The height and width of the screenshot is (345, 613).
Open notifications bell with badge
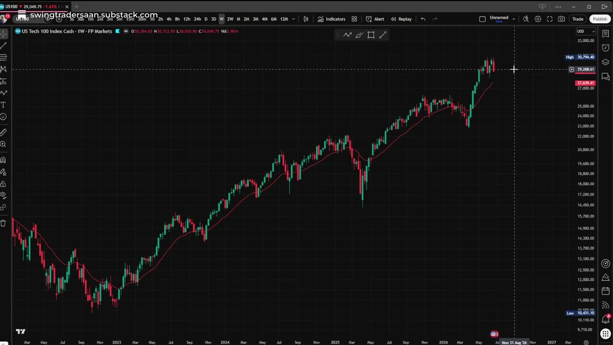point(606,319)
